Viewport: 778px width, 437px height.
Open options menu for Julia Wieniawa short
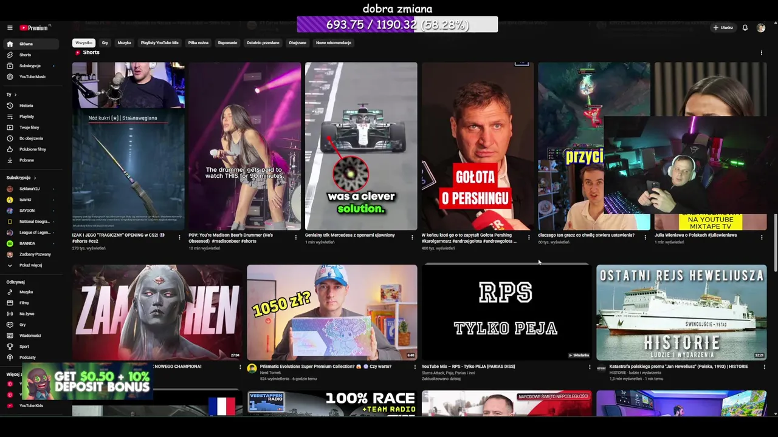coord(762,237)
